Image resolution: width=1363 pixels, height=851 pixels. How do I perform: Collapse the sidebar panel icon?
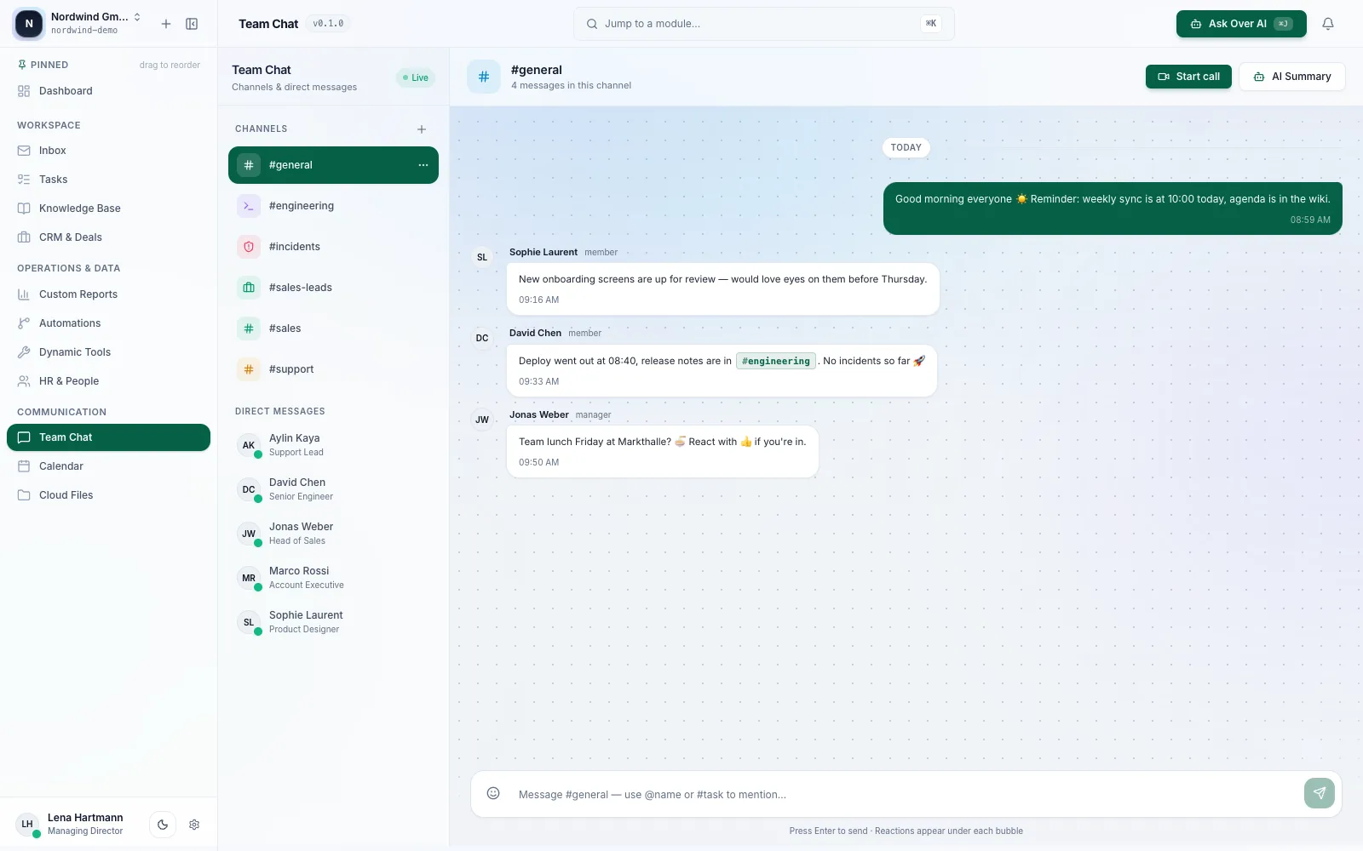[192, 24]
